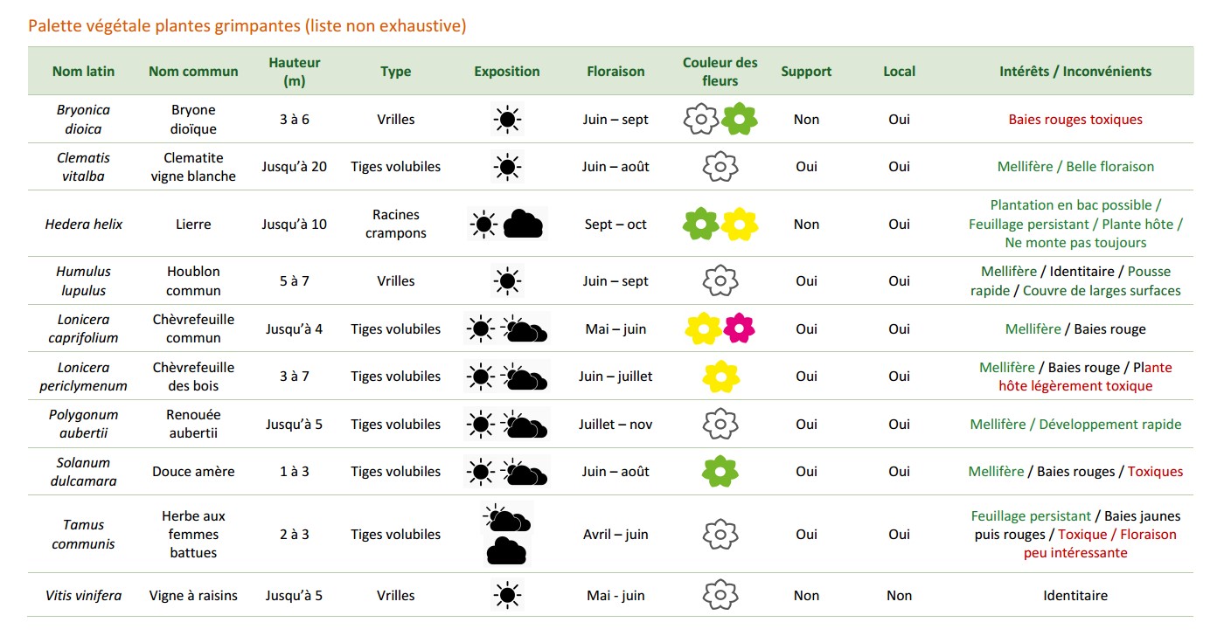This screenshot has height=636, width=1224.
Task: Click the partly cloudy icon in Tamus communis row
Action: point(507,518)
